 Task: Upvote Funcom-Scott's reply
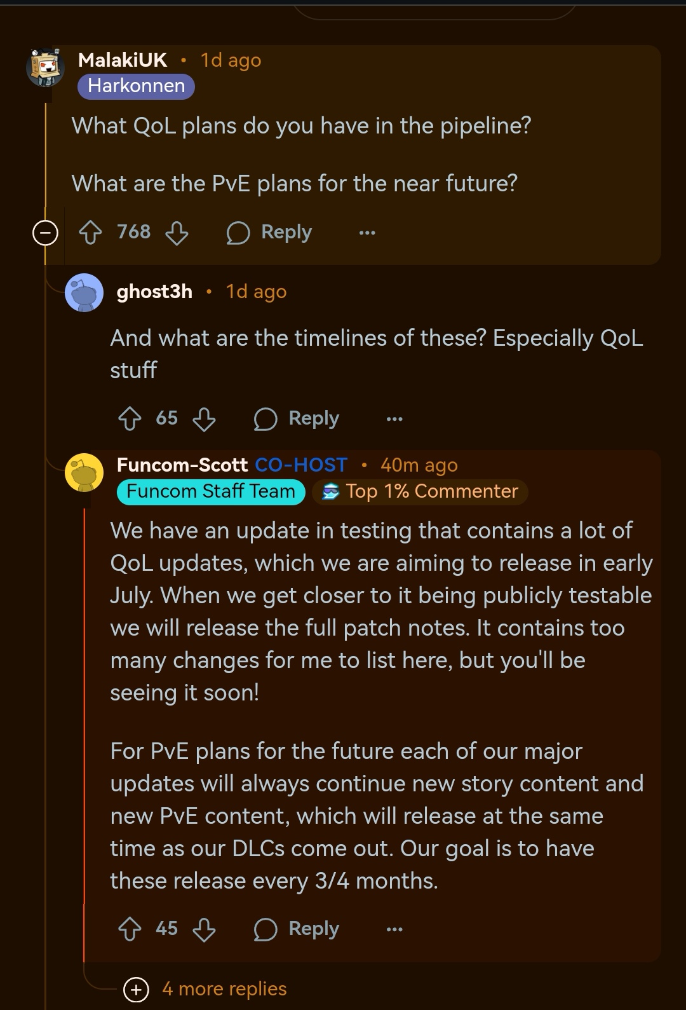(131, 929)
